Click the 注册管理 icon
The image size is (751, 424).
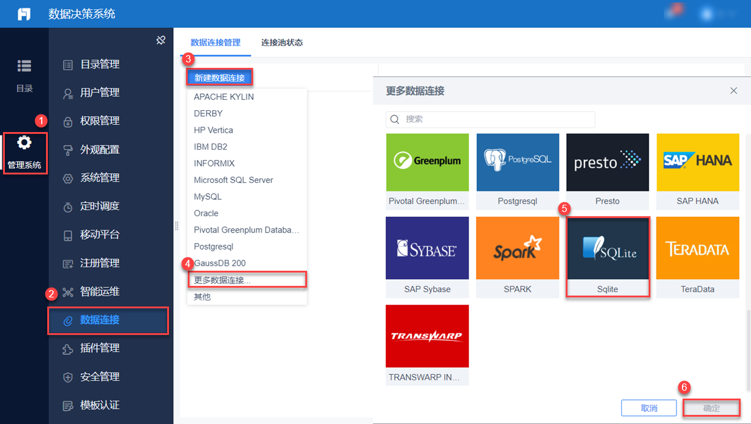point(68,263)
